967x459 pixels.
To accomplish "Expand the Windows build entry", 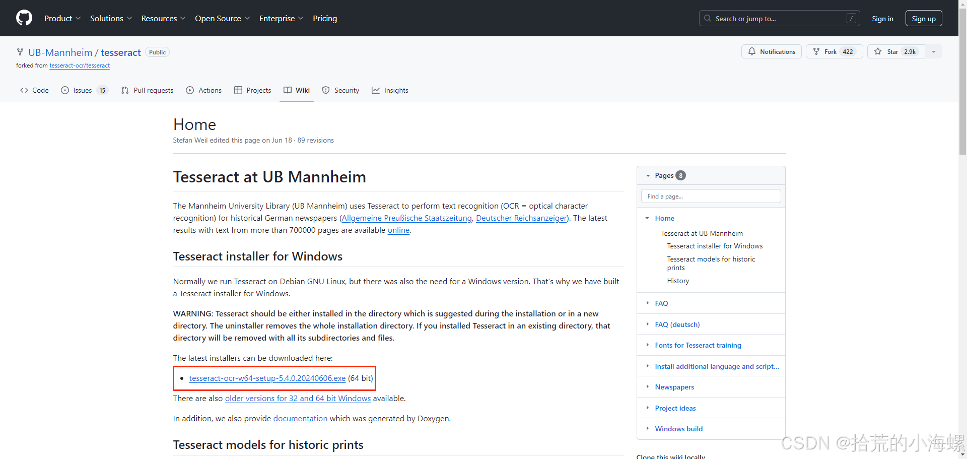I will click(648, 429).
